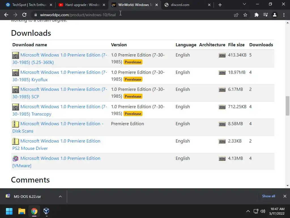Screen dimensions: 290x218
Task: Open the tab search chevron dropdown
Action: tap(244, 4)
